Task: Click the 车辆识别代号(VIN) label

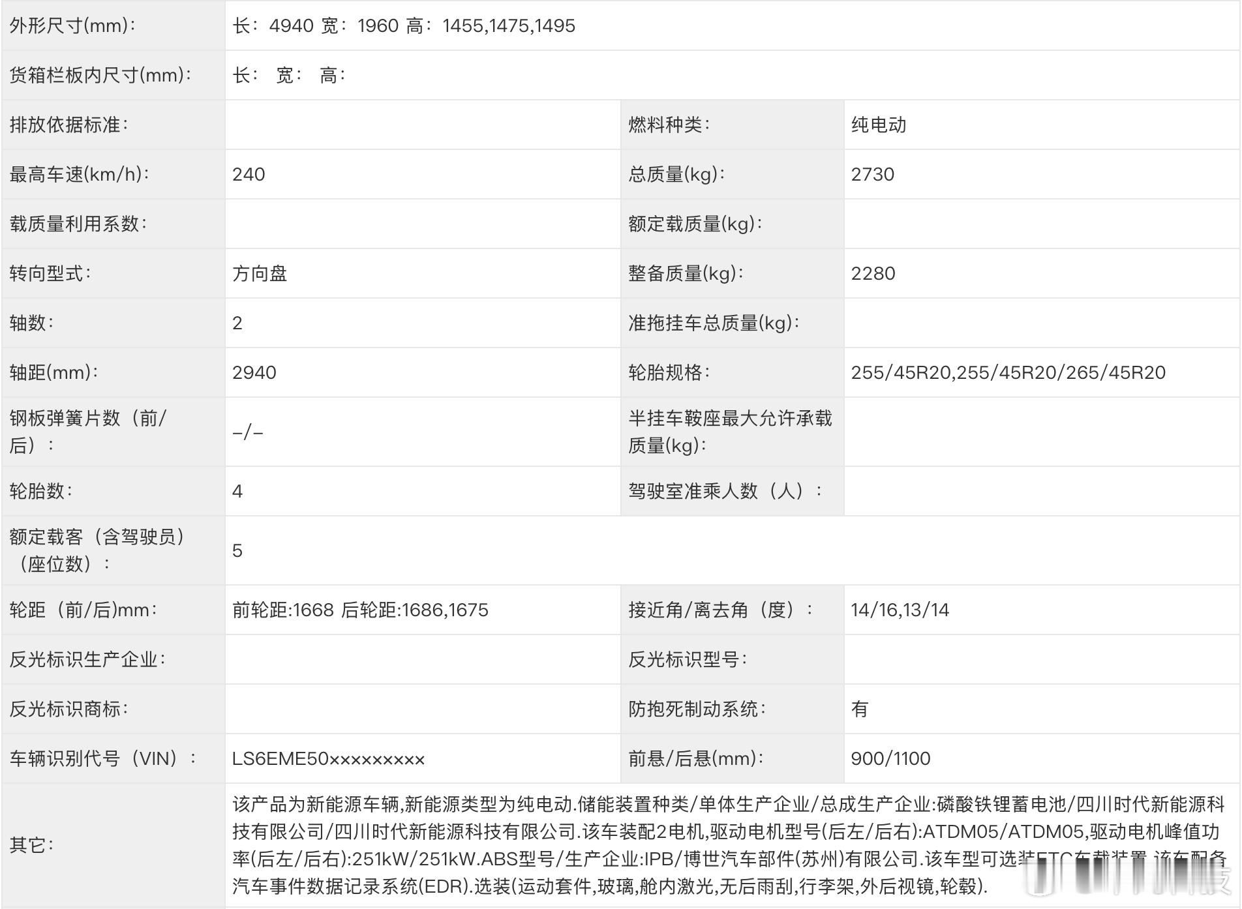Action: 102,759
